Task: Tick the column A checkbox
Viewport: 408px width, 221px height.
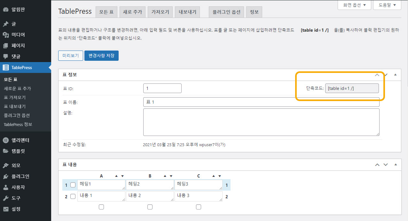Action: pos(101,207)
